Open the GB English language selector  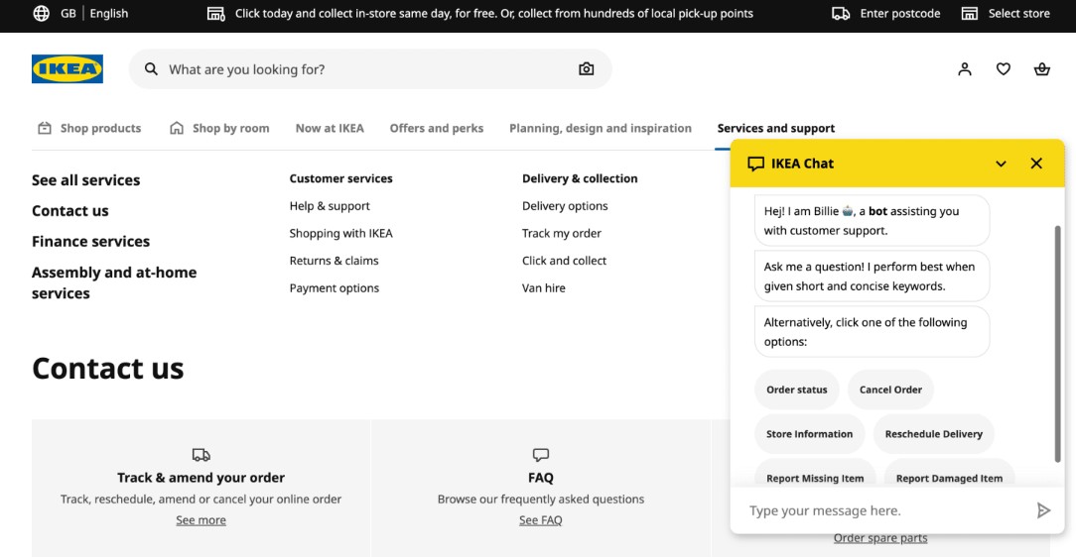point(81,13)
